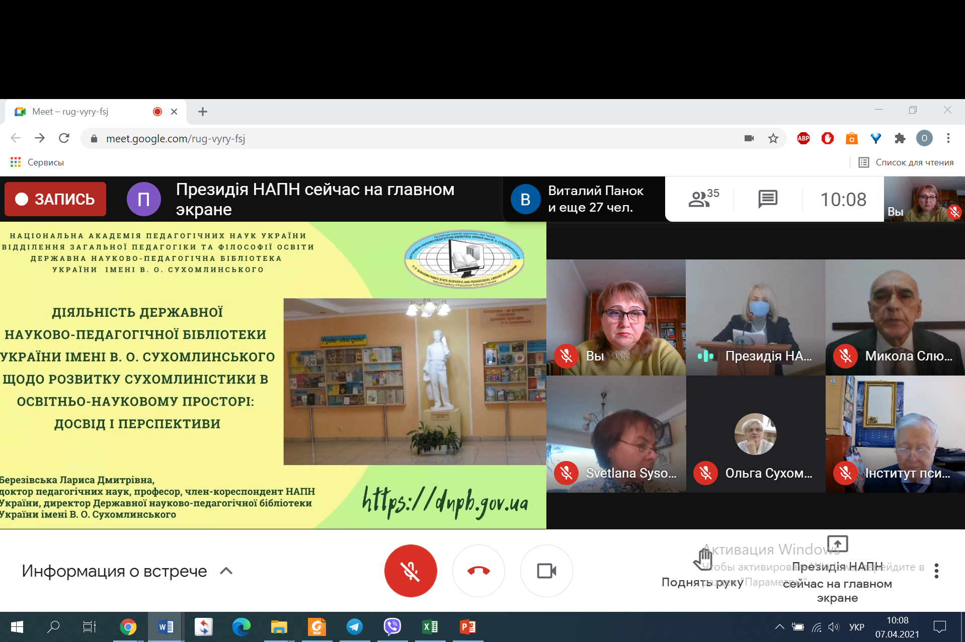Bookmark this page with the star
The image size is (965, 642).
773,138
